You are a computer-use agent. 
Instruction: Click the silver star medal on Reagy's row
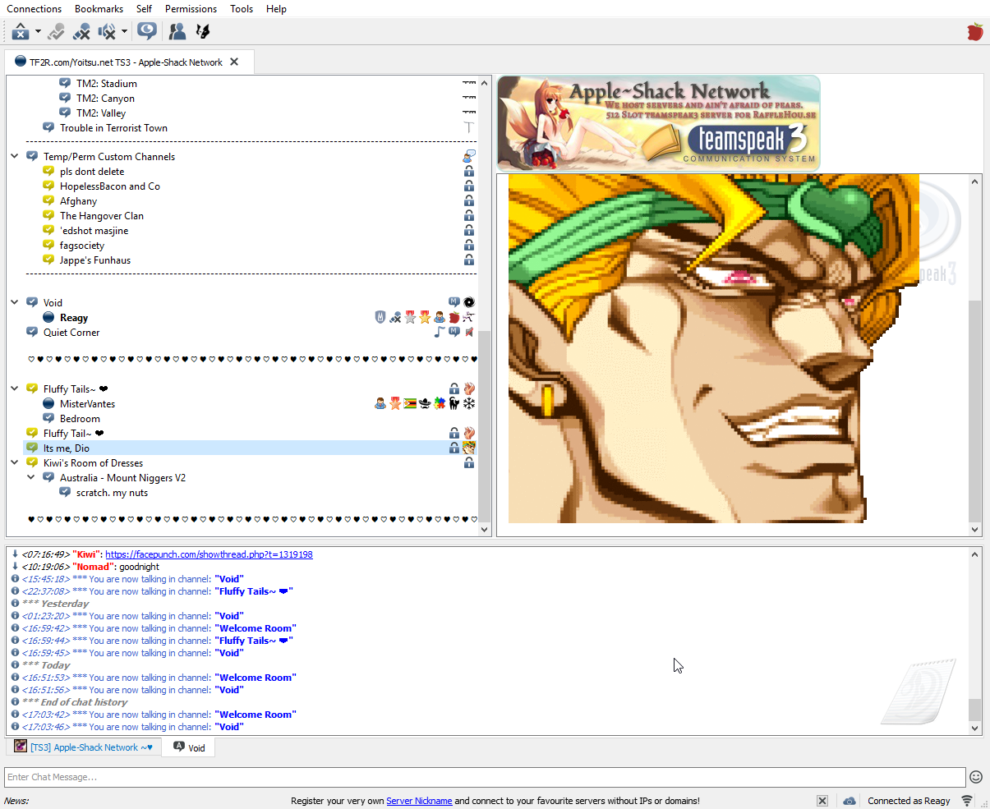[x=410, y=317]
